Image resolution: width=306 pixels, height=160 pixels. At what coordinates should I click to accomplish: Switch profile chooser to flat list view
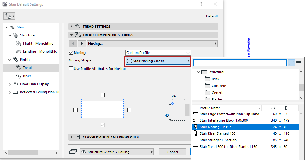point(299,63)
